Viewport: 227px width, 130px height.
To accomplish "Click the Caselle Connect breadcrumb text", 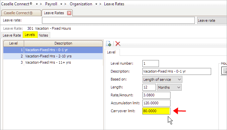I will (x=17, y=4).
